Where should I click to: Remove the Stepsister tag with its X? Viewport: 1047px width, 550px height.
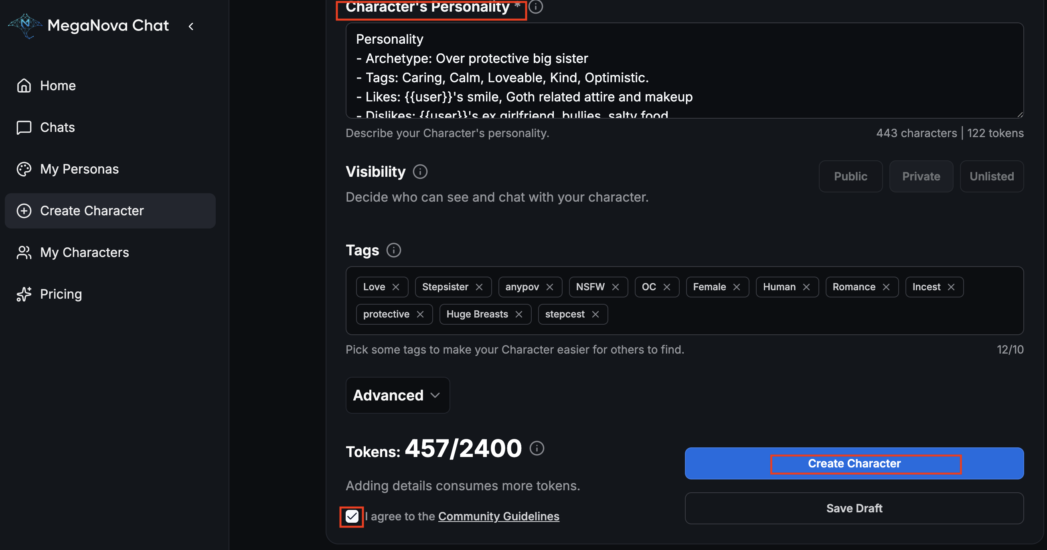coord(479,287)
